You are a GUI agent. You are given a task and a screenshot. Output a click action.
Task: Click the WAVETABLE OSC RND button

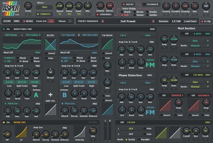(x=152, y=29)
